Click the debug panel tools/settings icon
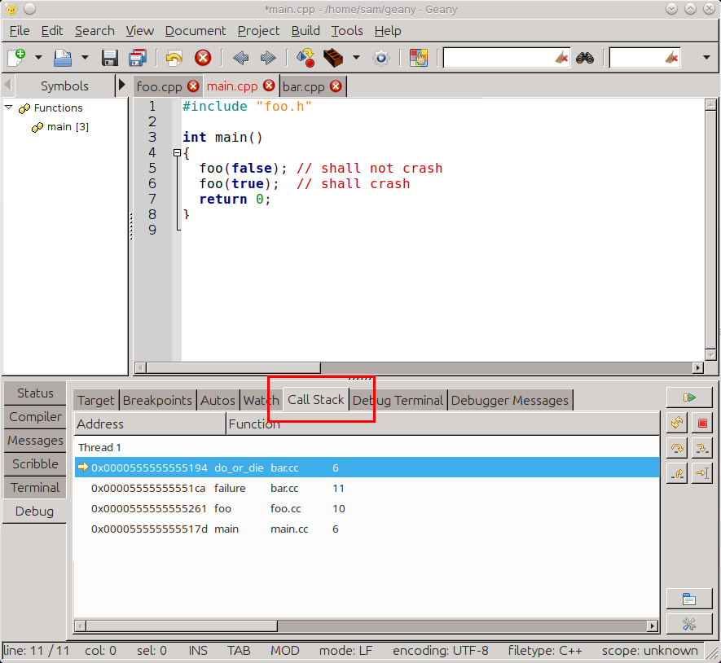This screenshot has height=663, width=721. click(689, 624)
